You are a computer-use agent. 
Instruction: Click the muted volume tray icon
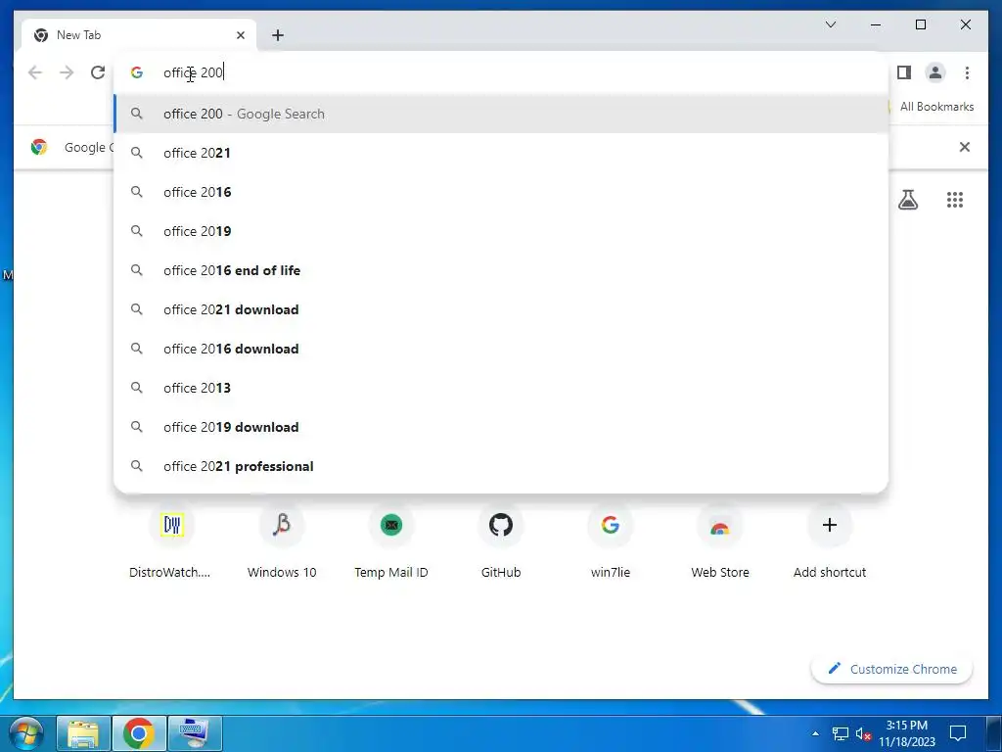coord(863,733)
